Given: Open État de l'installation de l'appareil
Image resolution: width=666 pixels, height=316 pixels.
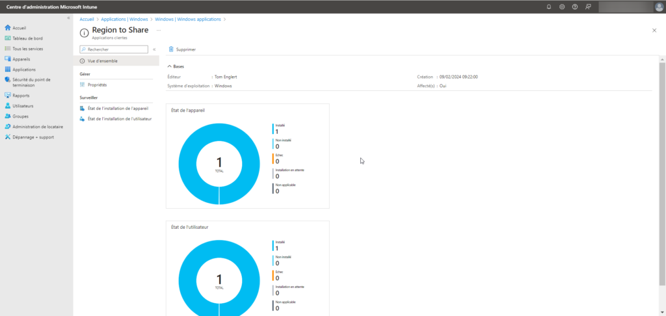Looking at the screenshot, I should (x=118, y=108).
